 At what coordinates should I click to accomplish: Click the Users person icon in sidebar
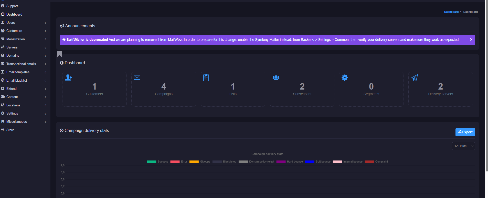[x=3, y=22]
